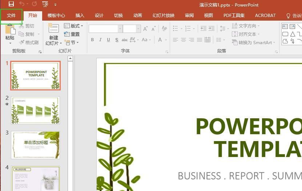Click the 粘贴 paste icon
This screenshot has width=302, height=191.
tap(10, 29)
